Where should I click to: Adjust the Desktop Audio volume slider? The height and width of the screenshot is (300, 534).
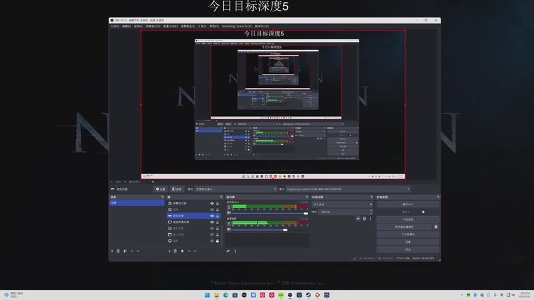click(270, 230)
